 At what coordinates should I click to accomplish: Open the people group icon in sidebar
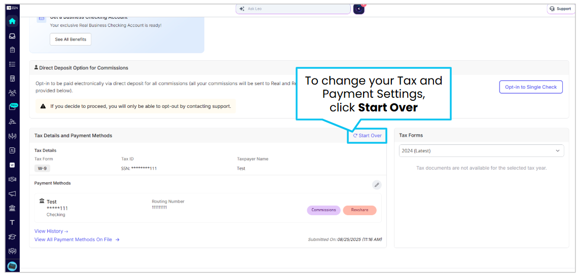click(x=12, y=93)
